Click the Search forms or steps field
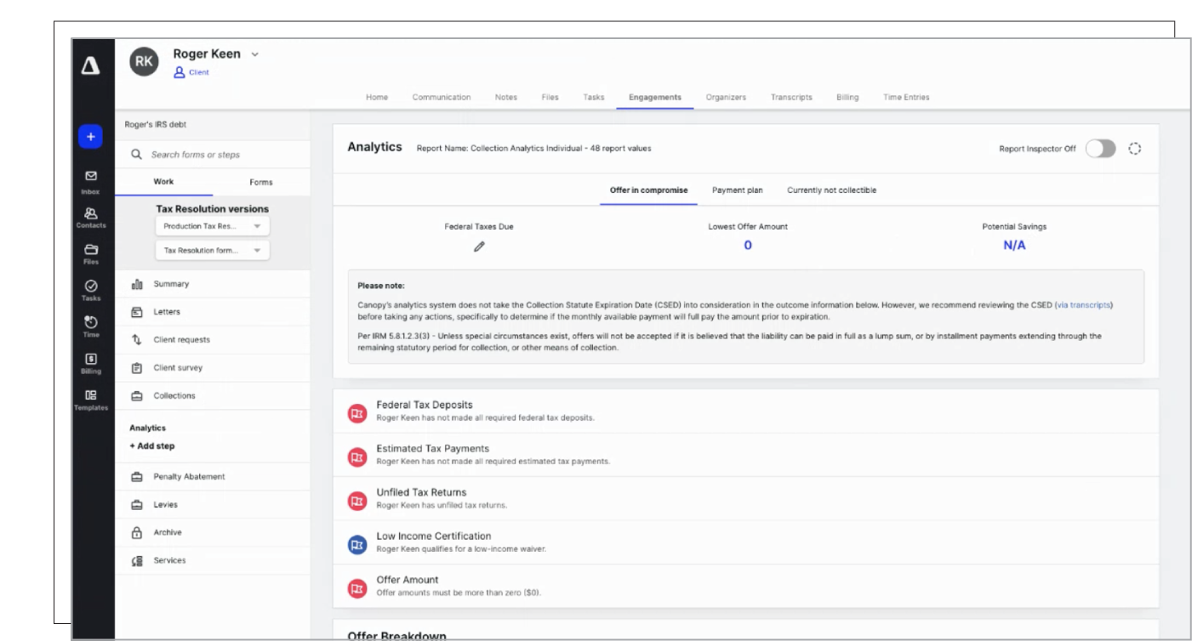The width and height of the screenshot is (1192, 641). coord(213,155)
